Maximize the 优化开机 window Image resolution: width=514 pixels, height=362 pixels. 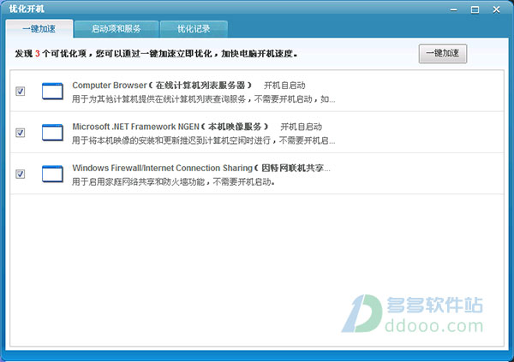[x=475, y=9]
